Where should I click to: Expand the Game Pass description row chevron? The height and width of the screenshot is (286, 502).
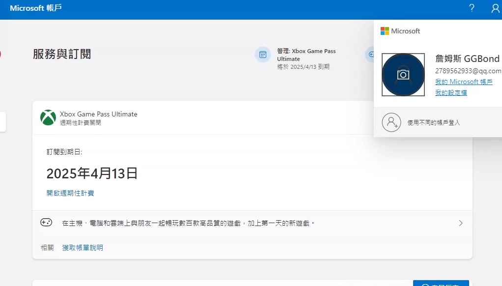tap(461, 222)
